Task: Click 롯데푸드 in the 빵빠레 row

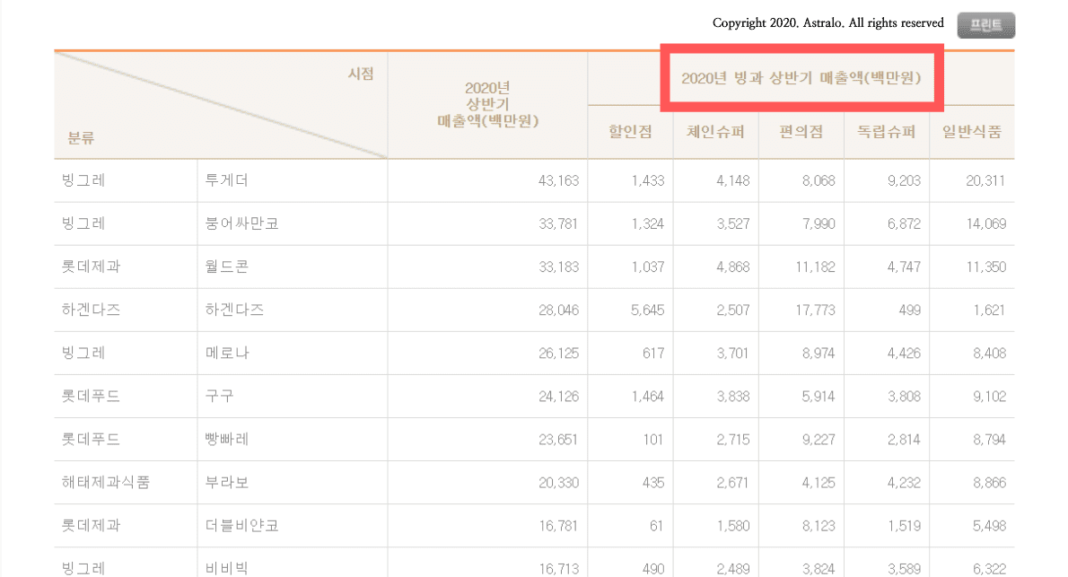Action: [x=91, y=440]
